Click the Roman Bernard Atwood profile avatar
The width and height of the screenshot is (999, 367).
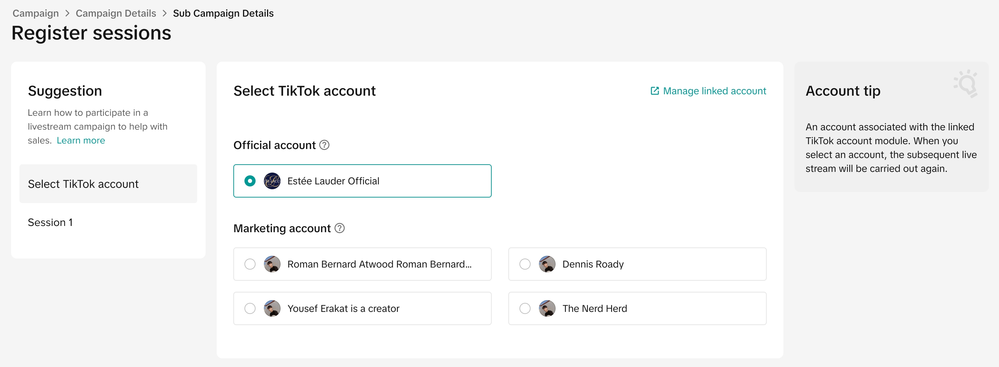(272, 264)
